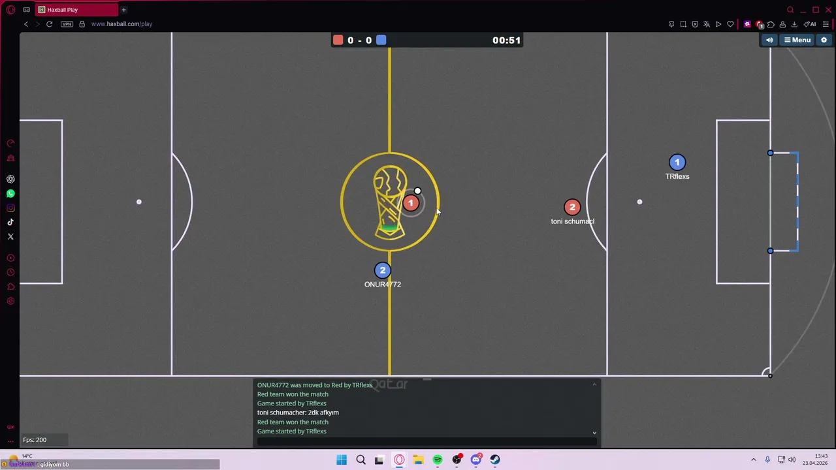Open Spotify from the taskbar
Viewport: 836px width, 470px height.
pos(438,460)
